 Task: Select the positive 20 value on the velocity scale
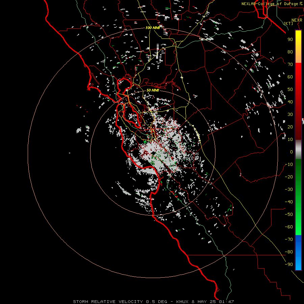click(x=290, y=127)
